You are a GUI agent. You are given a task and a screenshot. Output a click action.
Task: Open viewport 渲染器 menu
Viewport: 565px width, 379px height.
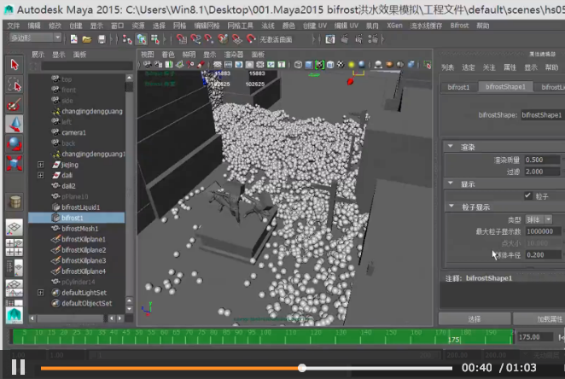point(234,55)
